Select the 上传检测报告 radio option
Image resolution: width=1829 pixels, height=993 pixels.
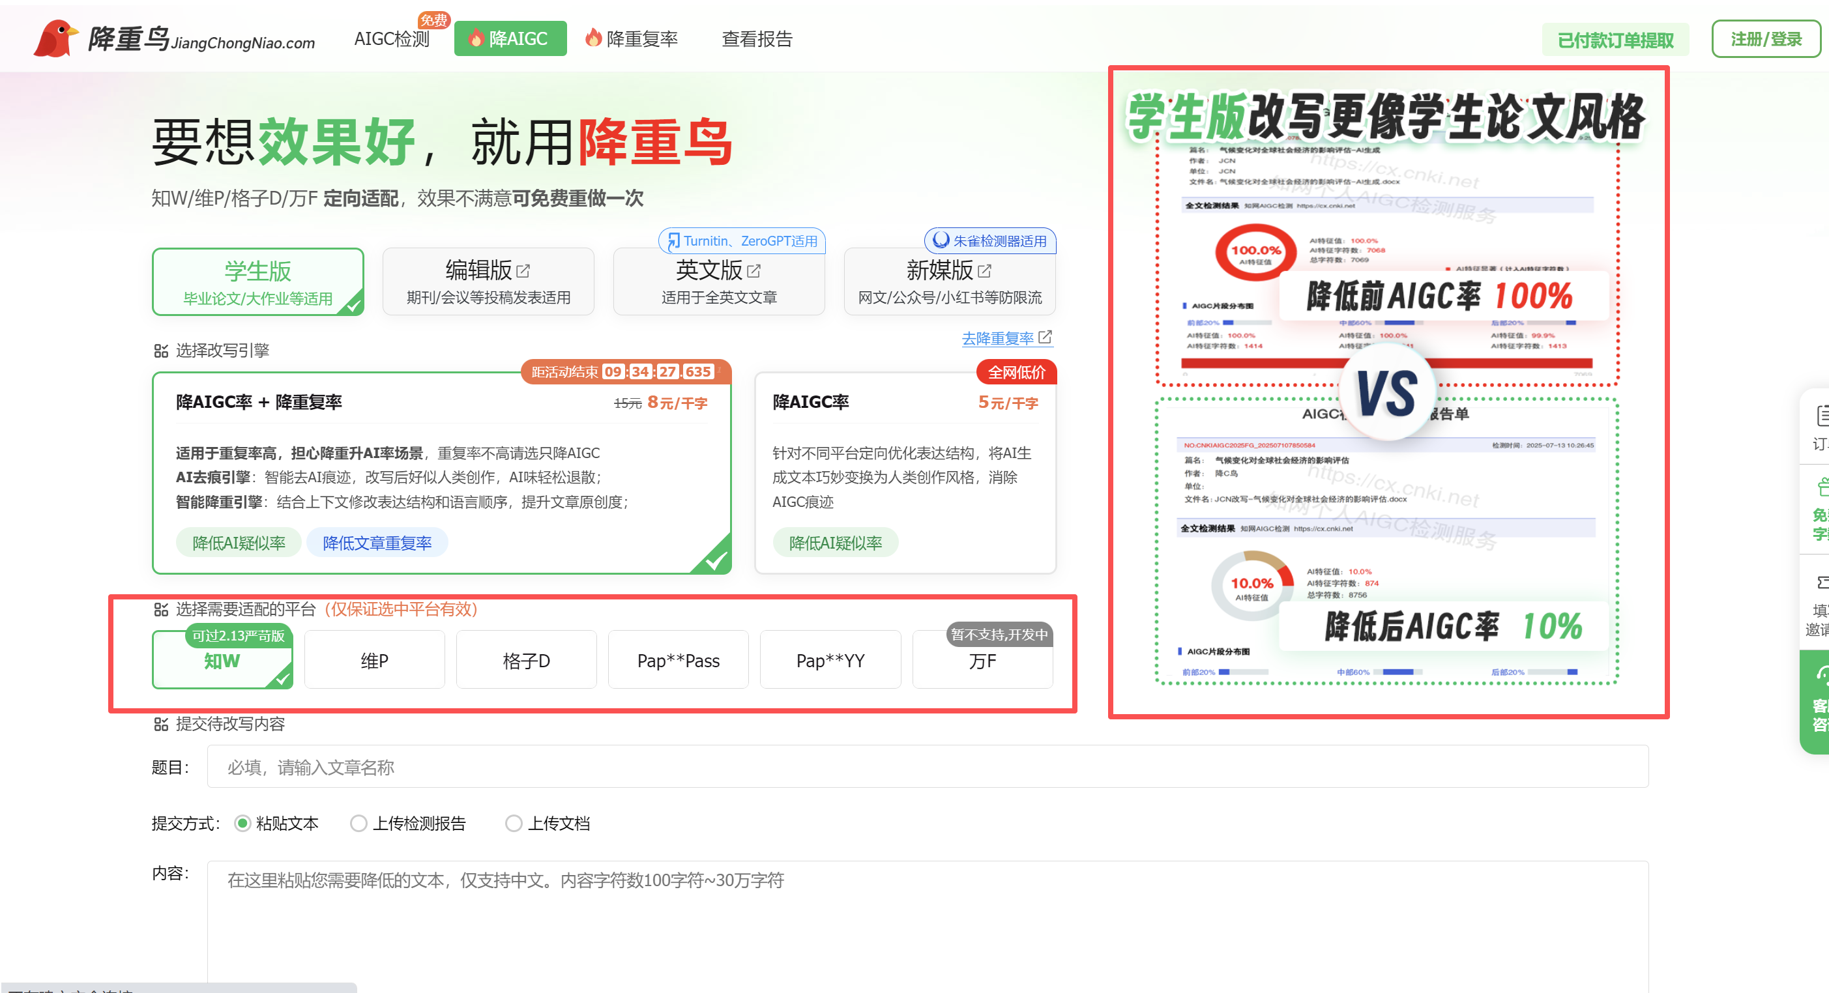(x=358, y=824)
